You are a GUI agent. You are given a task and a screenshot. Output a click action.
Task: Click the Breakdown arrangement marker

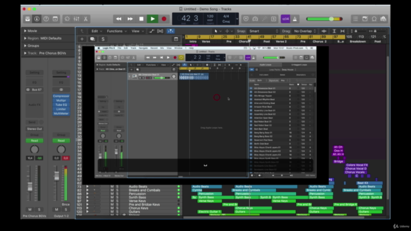(358, 41)
